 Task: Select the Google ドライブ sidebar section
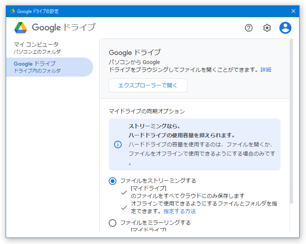[x=50, y=67]
